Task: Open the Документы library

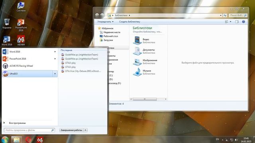Action: point(144,51)
